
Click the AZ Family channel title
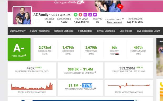click(x=52, y=15)
